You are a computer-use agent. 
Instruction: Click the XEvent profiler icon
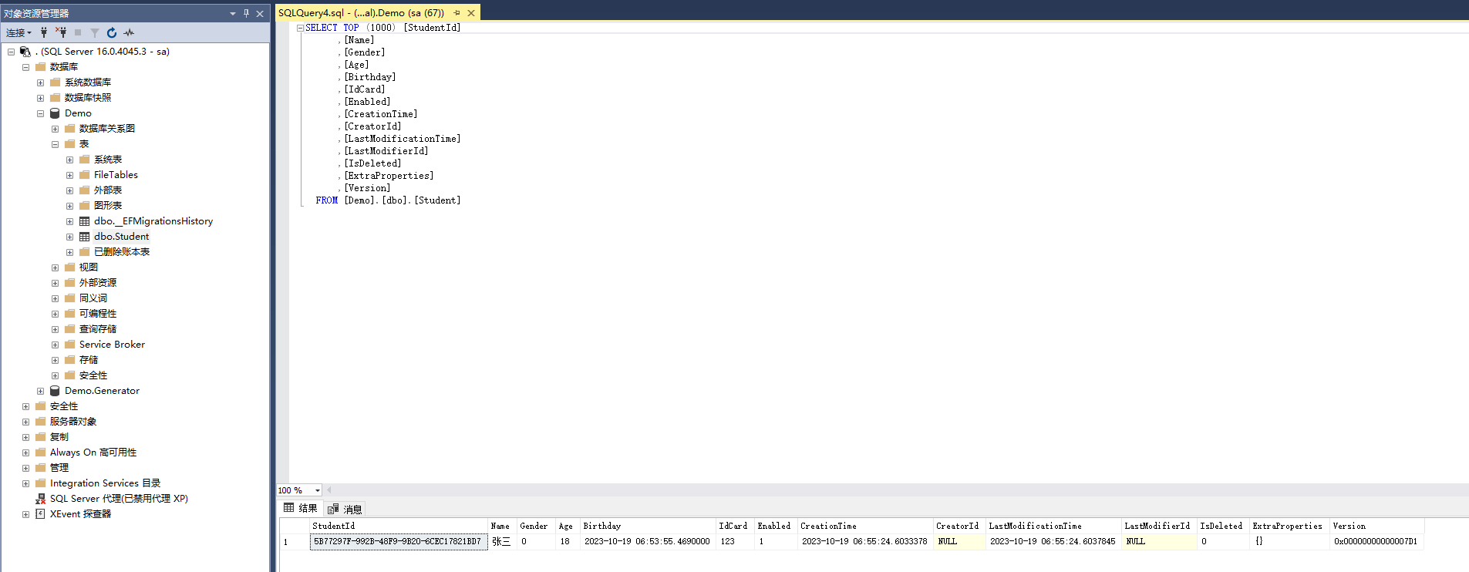[40, 514]
